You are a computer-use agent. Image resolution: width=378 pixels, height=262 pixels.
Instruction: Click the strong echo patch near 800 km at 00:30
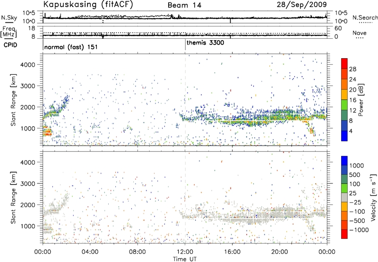[47, 132]
